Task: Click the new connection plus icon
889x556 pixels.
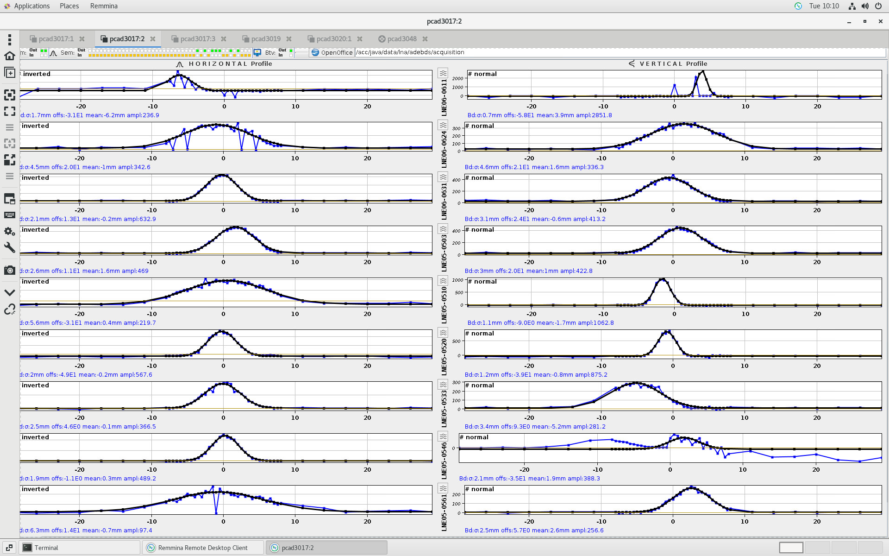Action: 9,73
